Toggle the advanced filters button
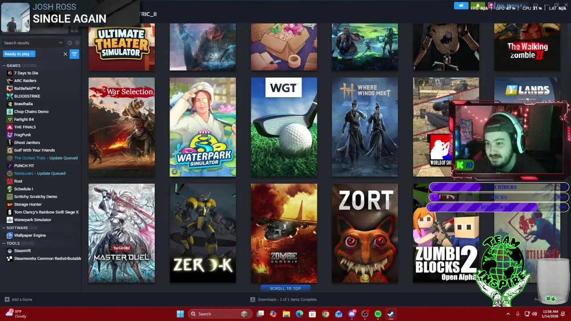This screenshot has width=571, height=321. click(x=74, y=54)
